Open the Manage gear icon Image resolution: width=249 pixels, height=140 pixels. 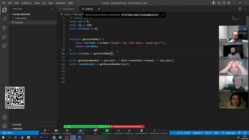[x=4, y=126]
